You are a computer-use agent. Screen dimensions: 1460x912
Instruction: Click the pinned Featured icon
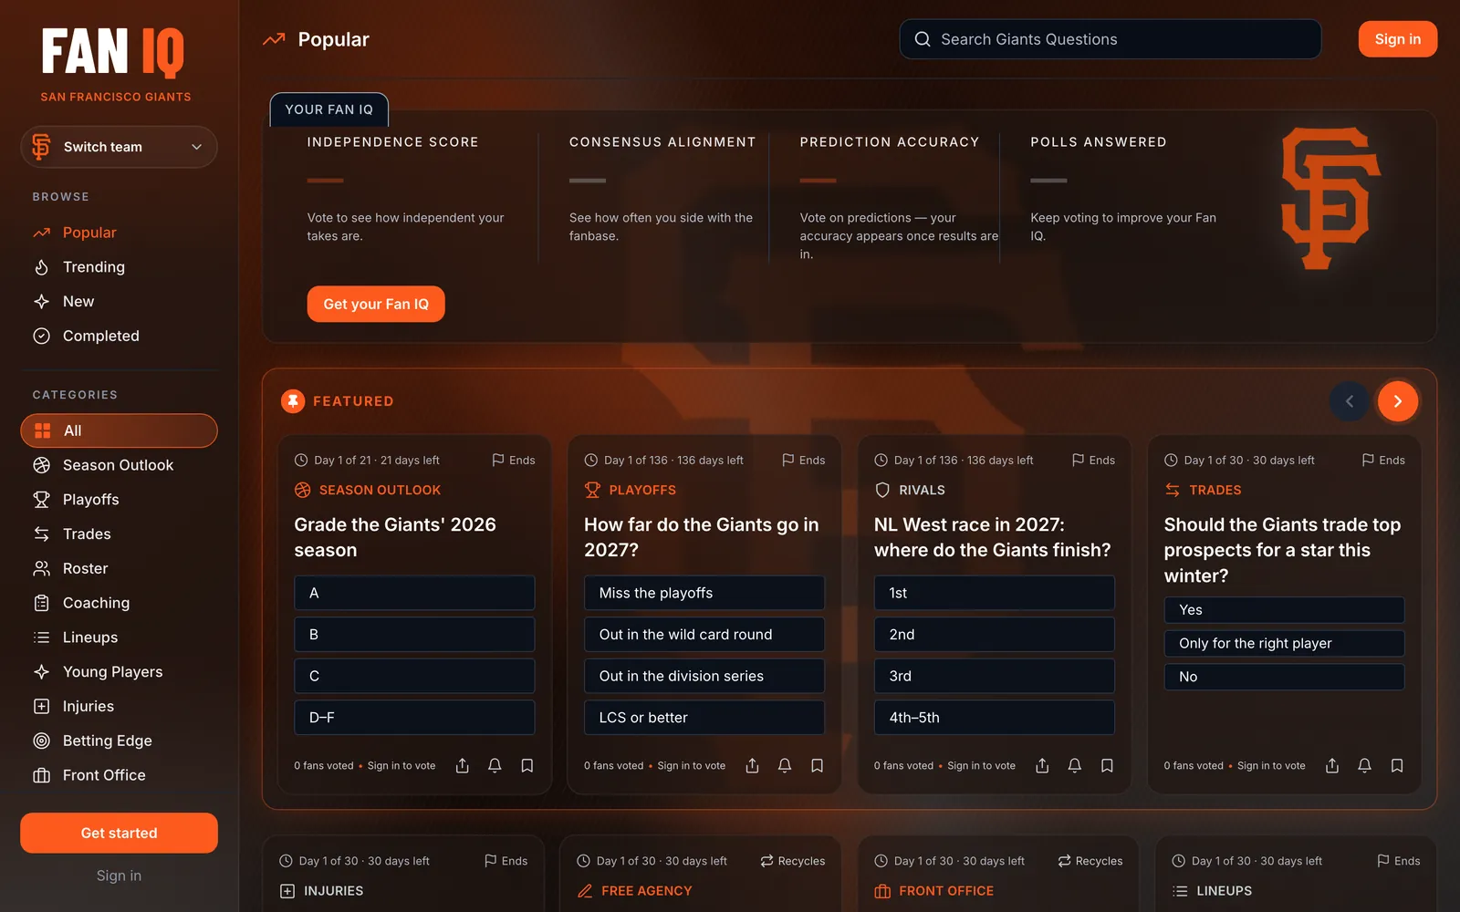pyautogui.click(x=293, y=401)
